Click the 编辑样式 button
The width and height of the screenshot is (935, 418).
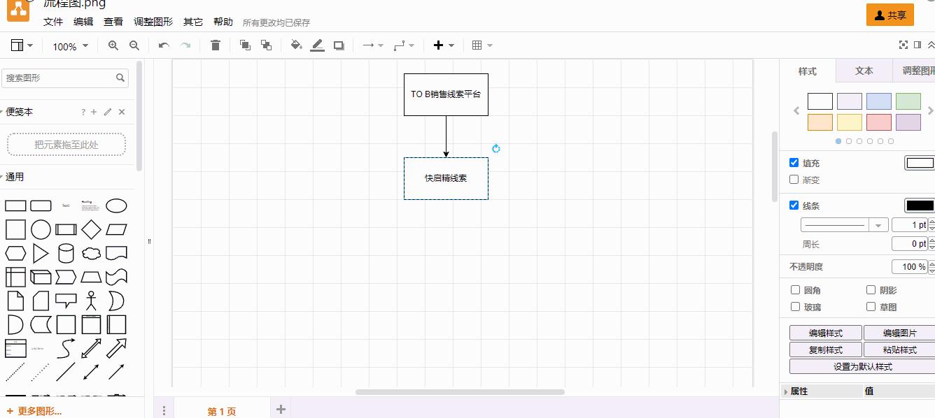pyautogui.click(x=825, y=333)
